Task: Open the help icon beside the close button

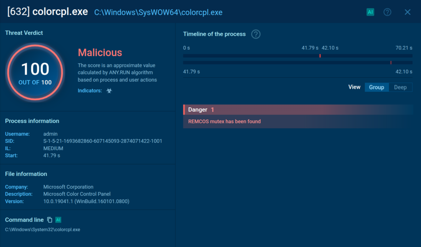Action: (x=387, y=12)
